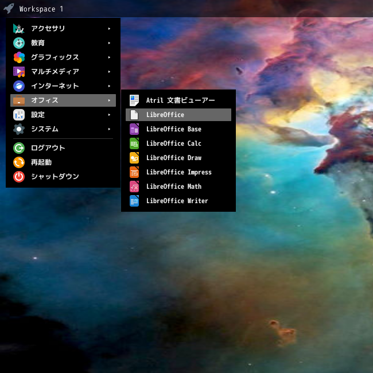Expand the 教育 submenu arrow
This screenshot has height=373, width=373.
(109, 43)
